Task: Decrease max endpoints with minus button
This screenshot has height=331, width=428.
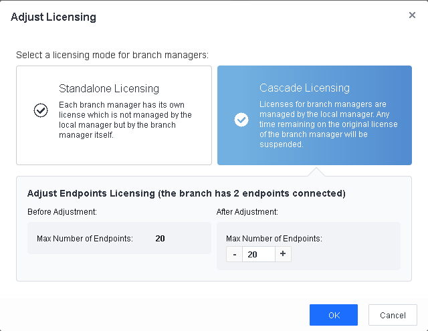Action: tap(234, 254)
